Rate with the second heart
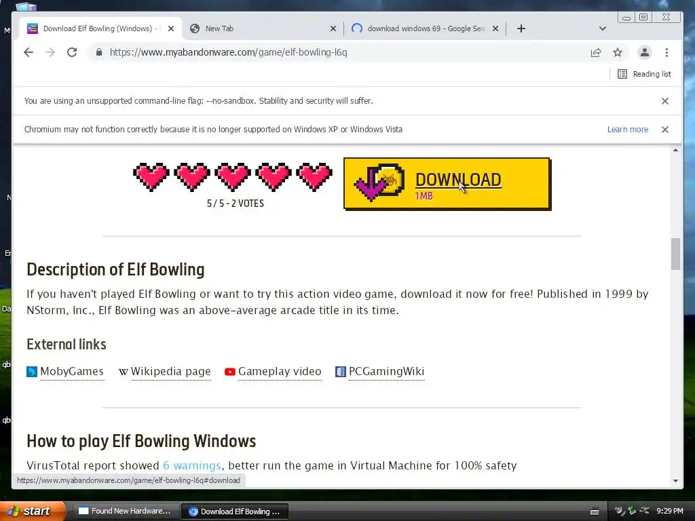The width and height of the screenshot is (695, 521). click(192, 177)
